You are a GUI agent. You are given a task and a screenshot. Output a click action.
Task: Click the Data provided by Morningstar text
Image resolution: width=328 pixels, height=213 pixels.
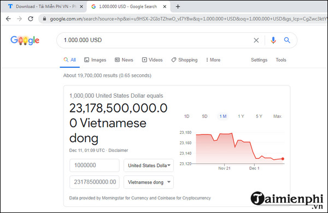pyautogui.click(x=140, y=198)
